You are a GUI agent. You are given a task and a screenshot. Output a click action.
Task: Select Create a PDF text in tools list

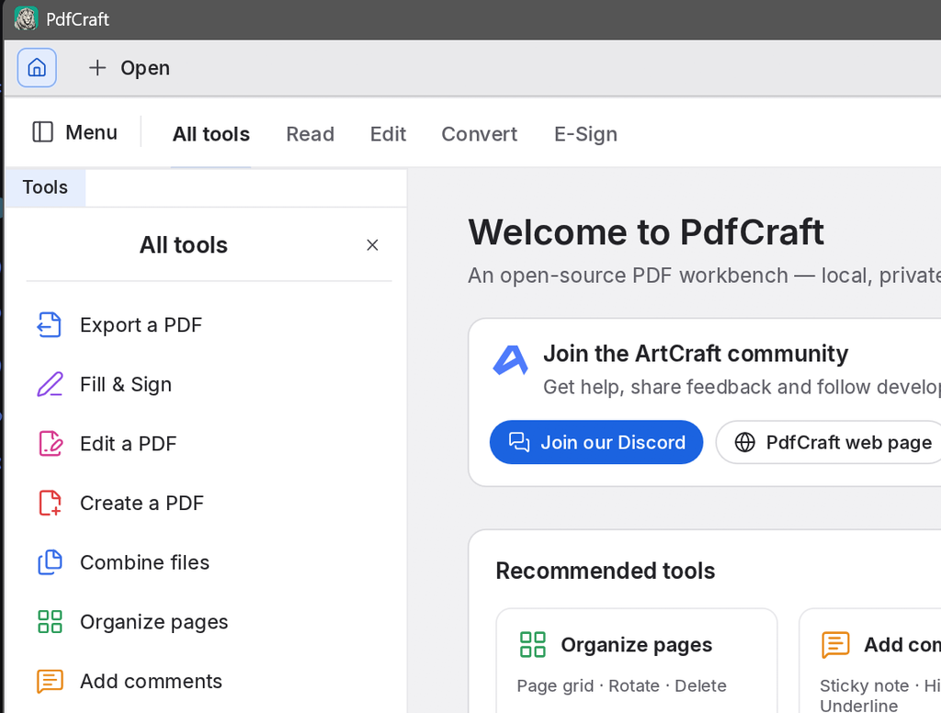coord(142,503)
